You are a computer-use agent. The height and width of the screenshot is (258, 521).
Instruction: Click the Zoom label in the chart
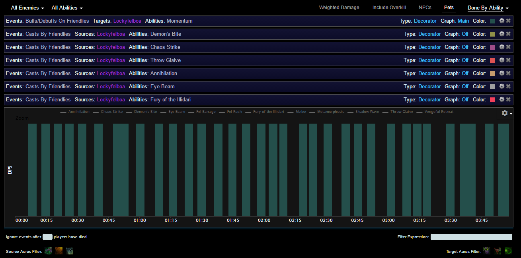pos(22,118)
